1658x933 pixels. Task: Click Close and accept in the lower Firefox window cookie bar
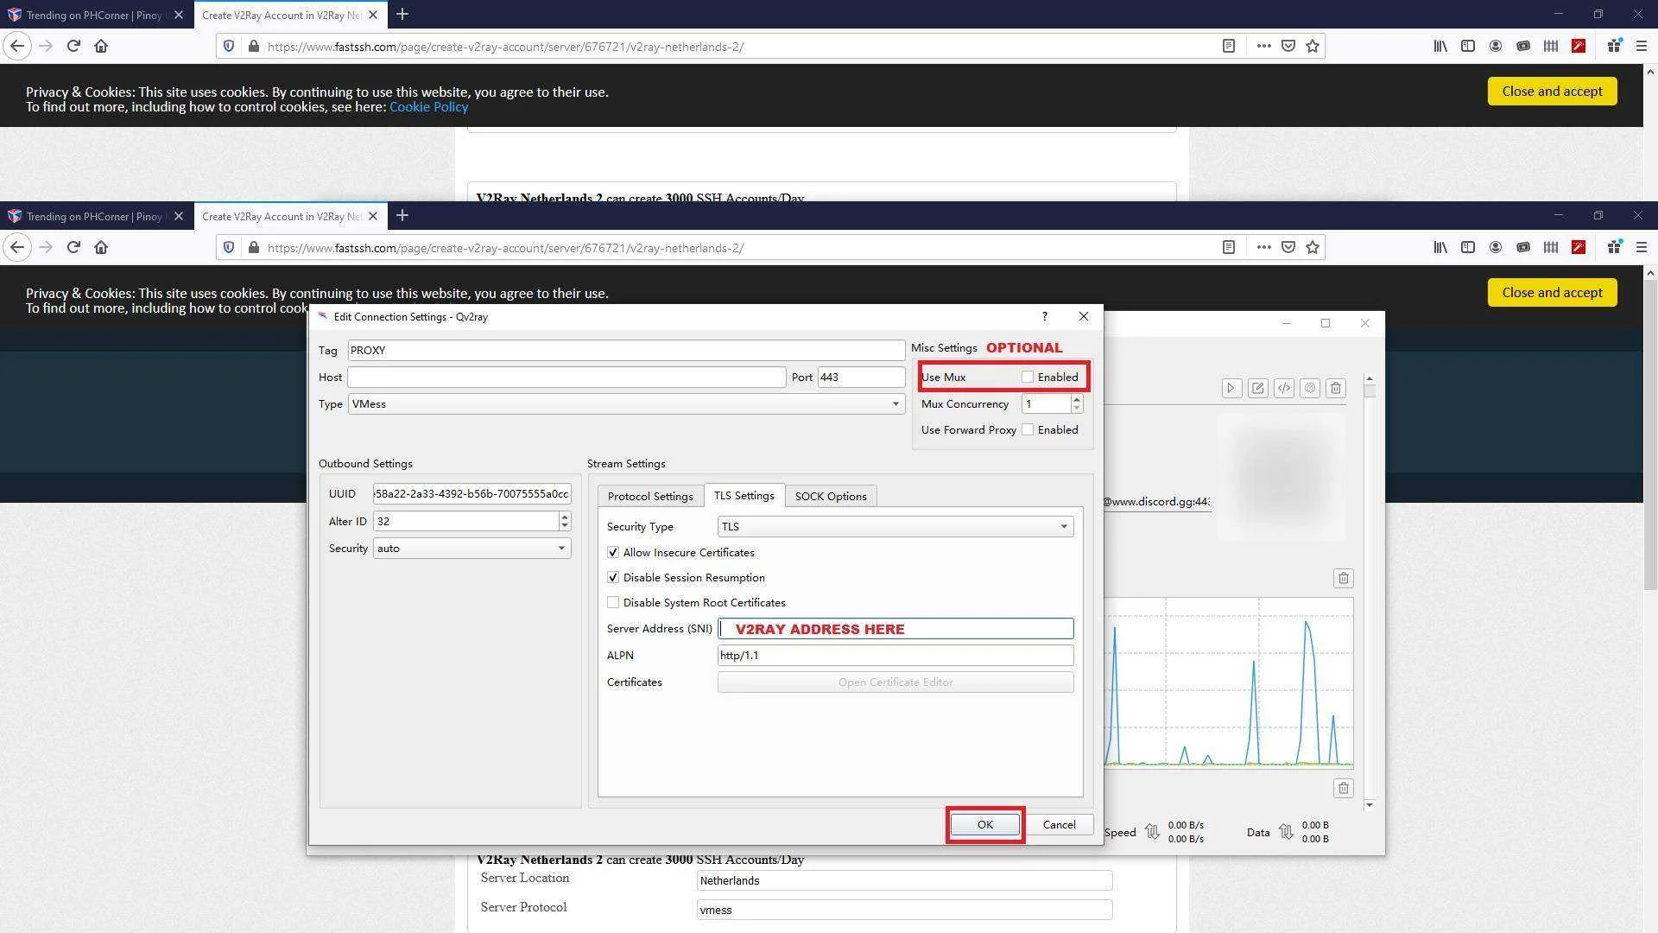(x=1552, y=293)
